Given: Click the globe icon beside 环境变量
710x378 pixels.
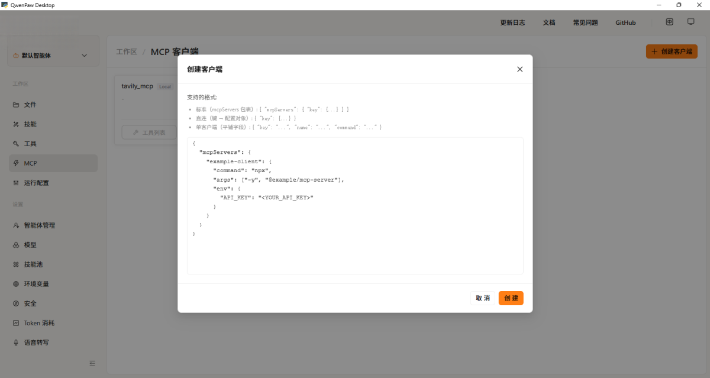Looking at the screenshot, I should (16, 284).
